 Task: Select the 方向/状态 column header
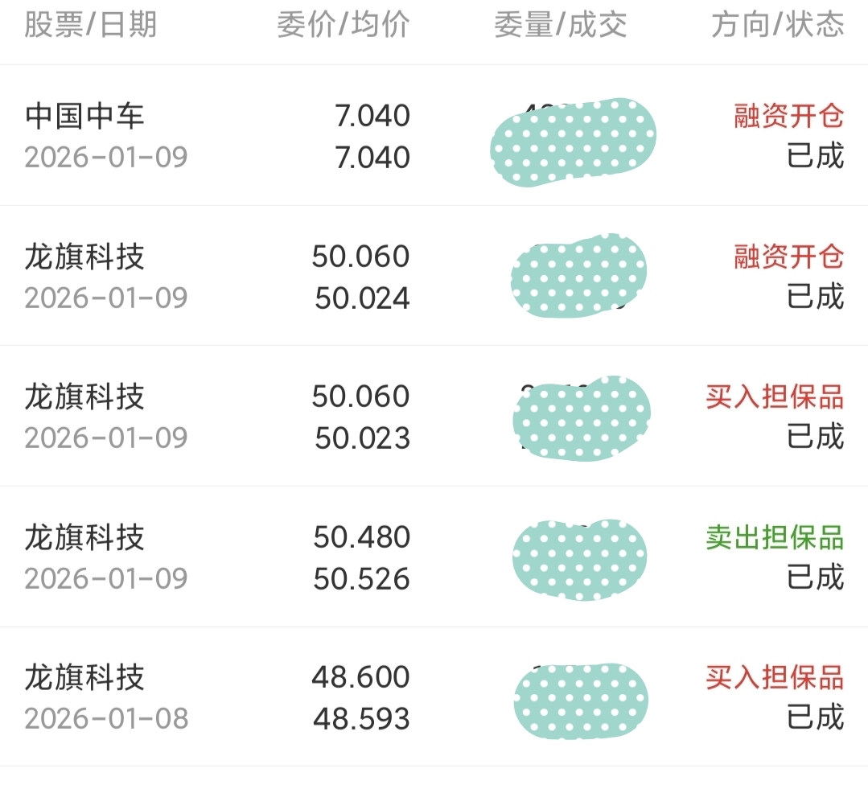777,25
